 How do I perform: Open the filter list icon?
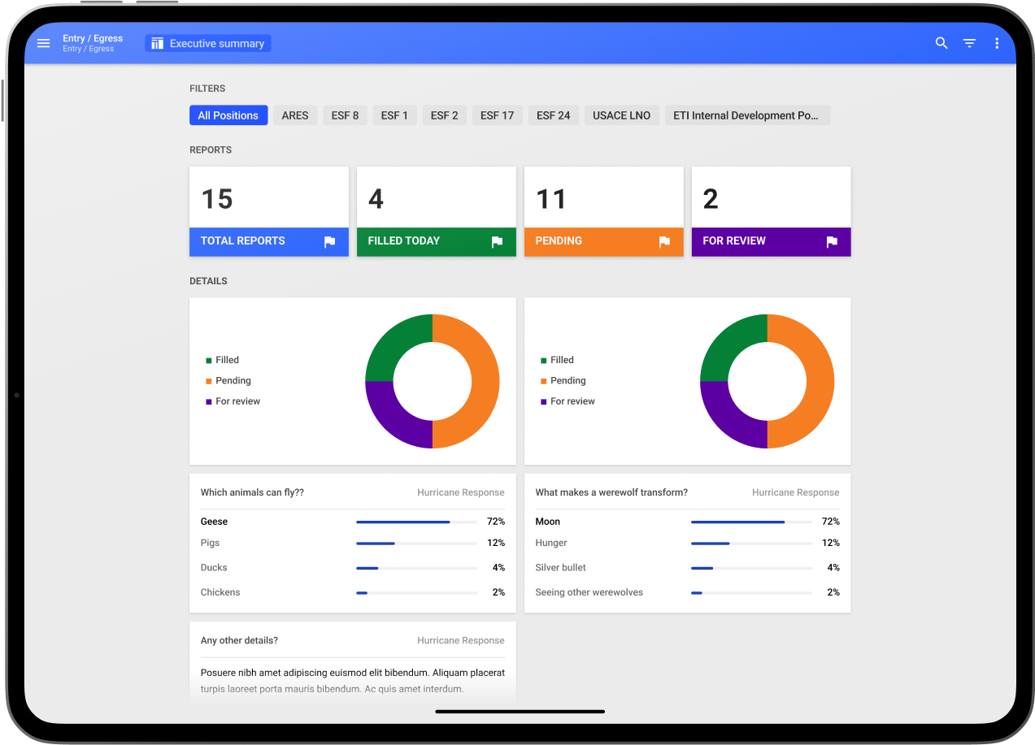pyautogui.click(x=969, y=43)
